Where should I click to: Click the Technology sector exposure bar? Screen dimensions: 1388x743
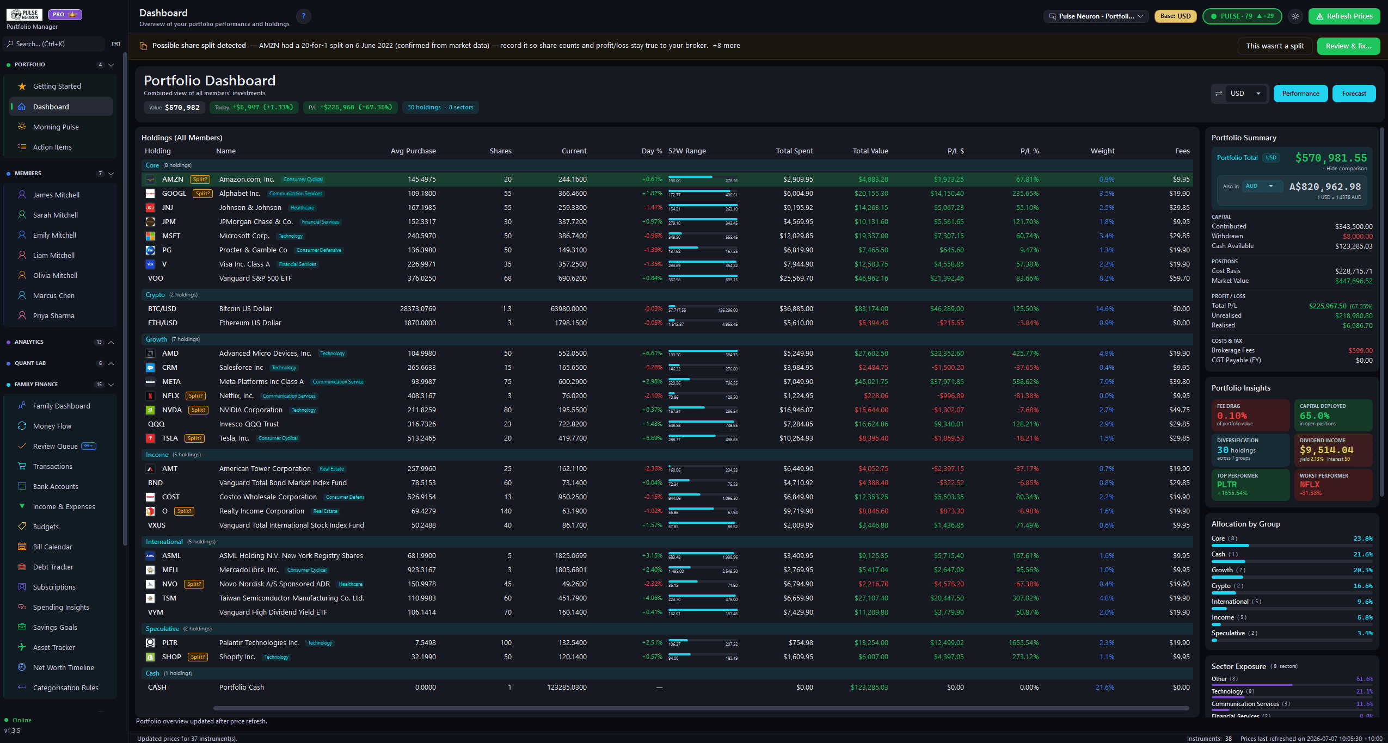pyautogui.click(x=1292, y=698)
